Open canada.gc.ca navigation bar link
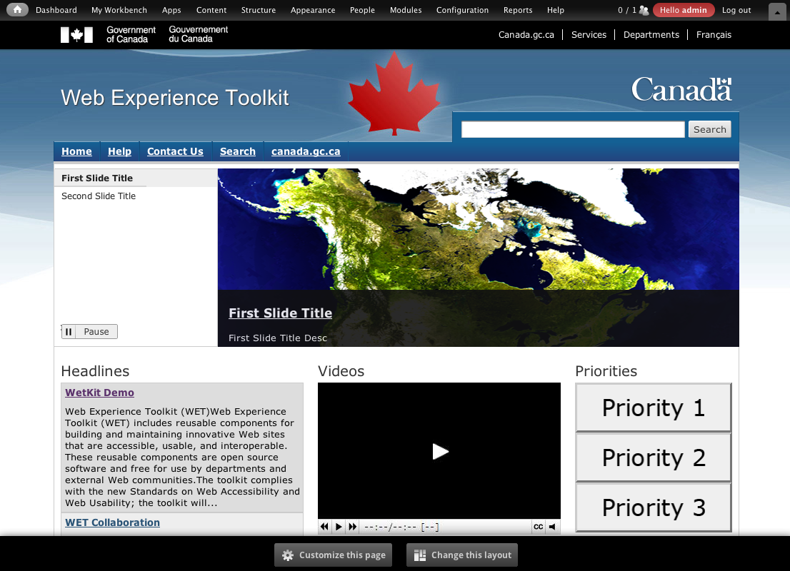Image resolution: width=790 pixels, height=571 pixels. click(306, 151)
